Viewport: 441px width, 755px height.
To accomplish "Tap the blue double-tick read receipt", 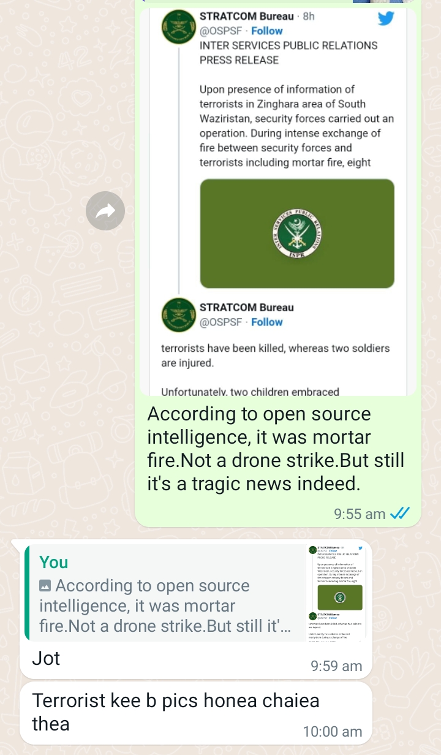I will point(399,514).
